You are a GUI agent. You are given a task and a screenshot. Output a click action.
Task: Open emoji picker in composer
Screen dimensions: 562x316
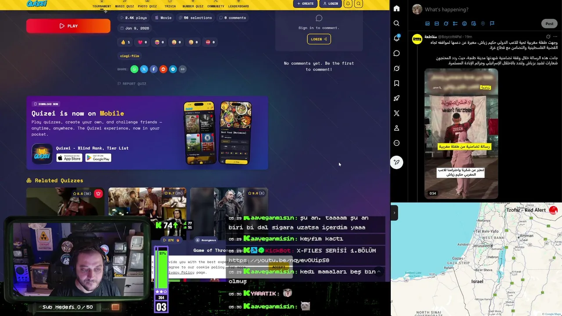tap(464, 24)
